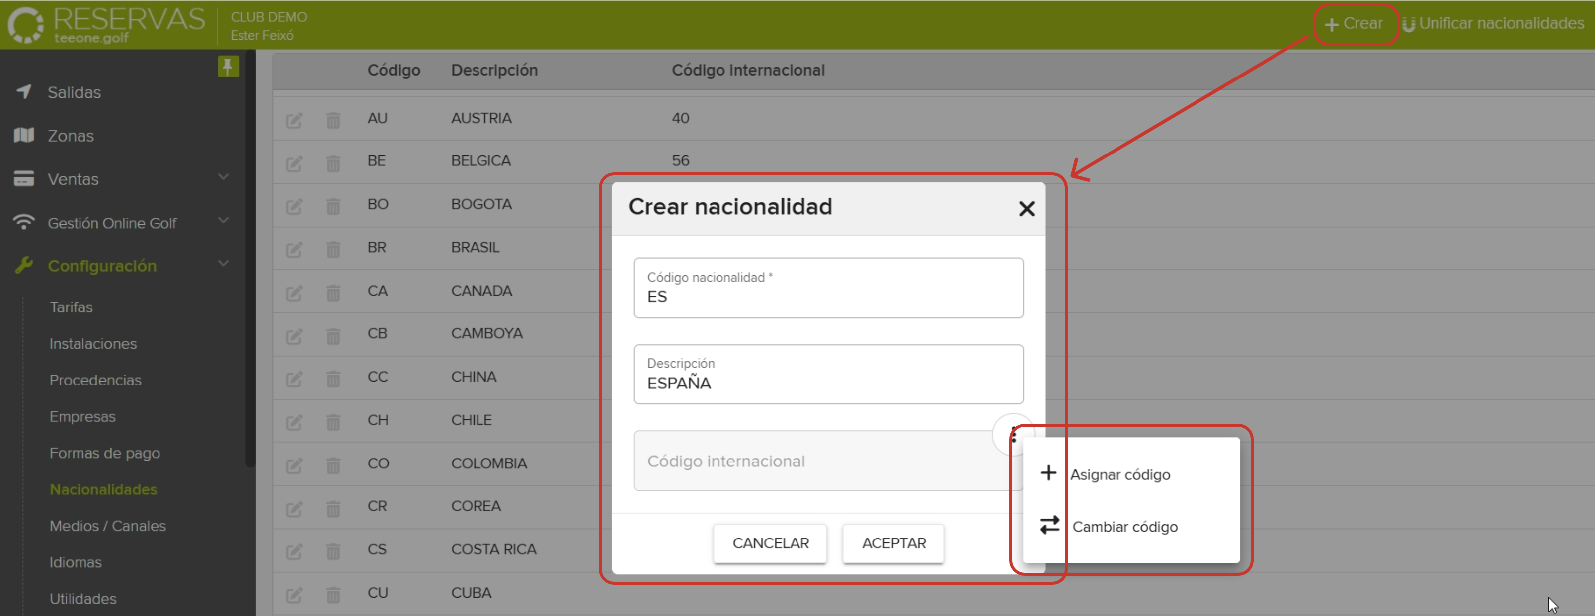Pin the delete icon for CUBA row

334,595
